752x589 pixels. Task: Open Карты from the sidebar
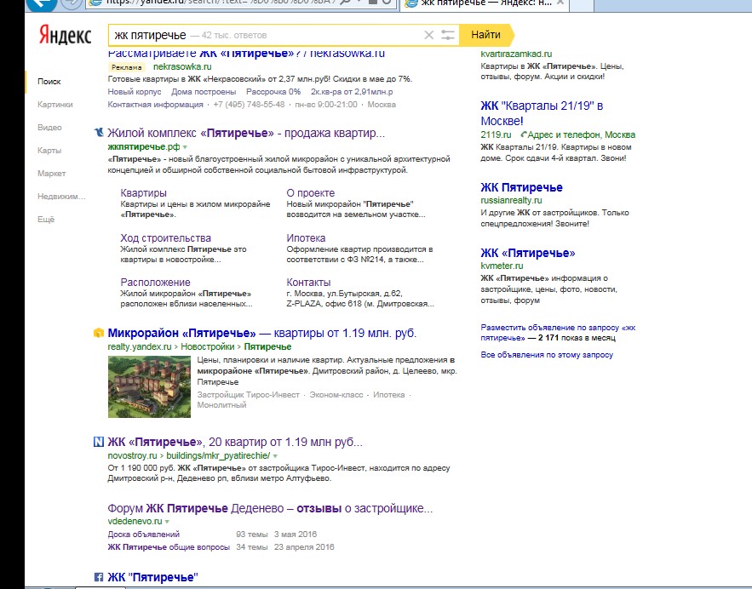[x=49, y=151]
